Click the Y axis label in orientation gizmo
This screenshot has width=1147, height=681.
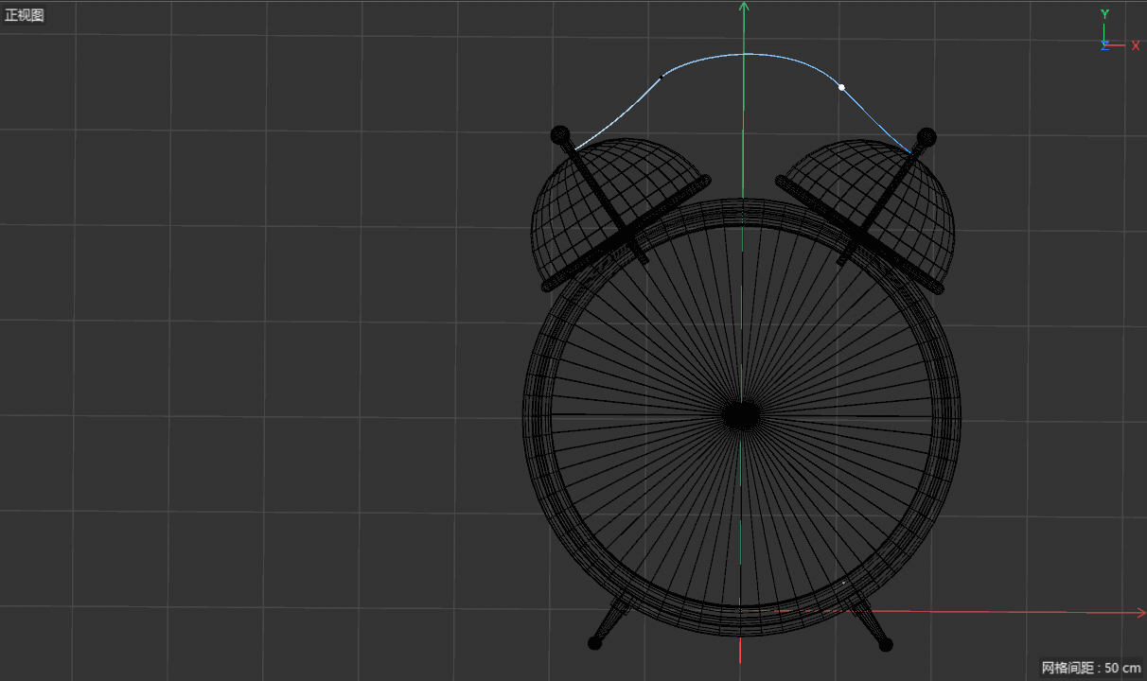(x=1104, y=14)
